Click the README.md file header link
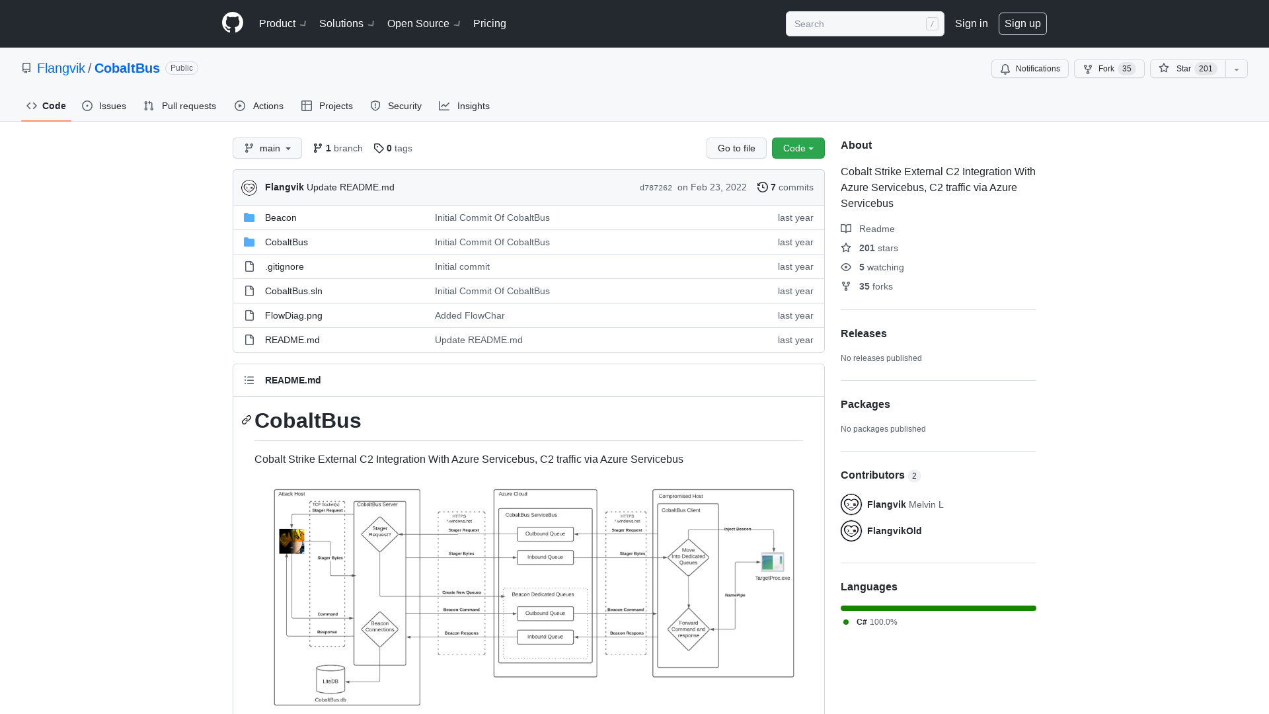 pyautogui.click(x=293, y=380)
